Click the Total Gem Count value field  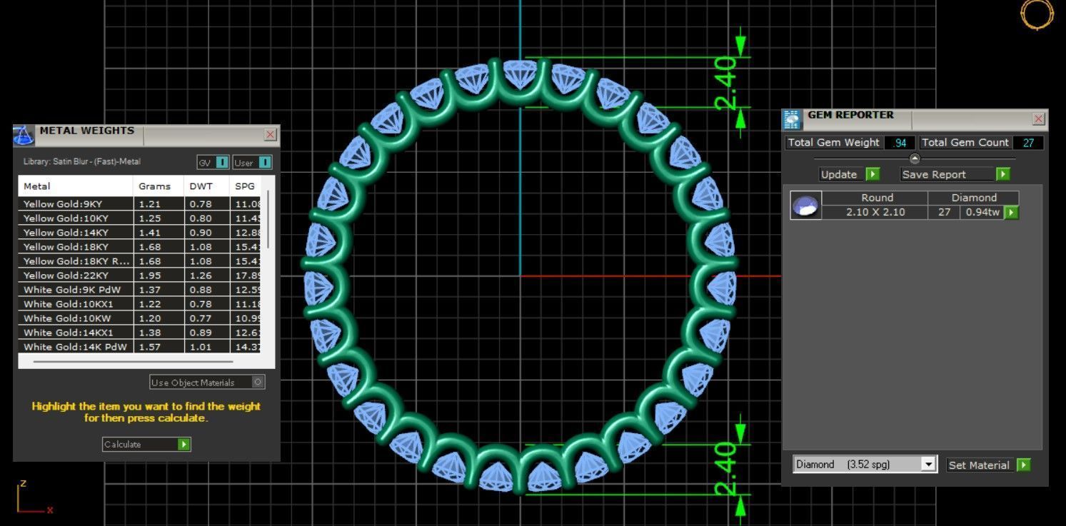pos(1028,143)
